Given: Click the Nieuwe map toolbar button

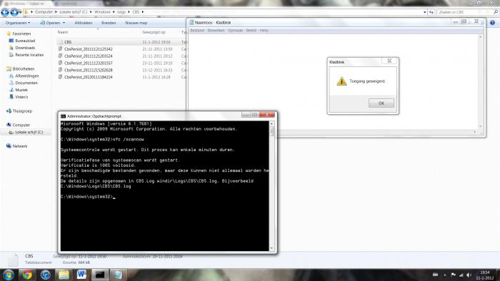Looking at the screenshot, I should [136, 23].
